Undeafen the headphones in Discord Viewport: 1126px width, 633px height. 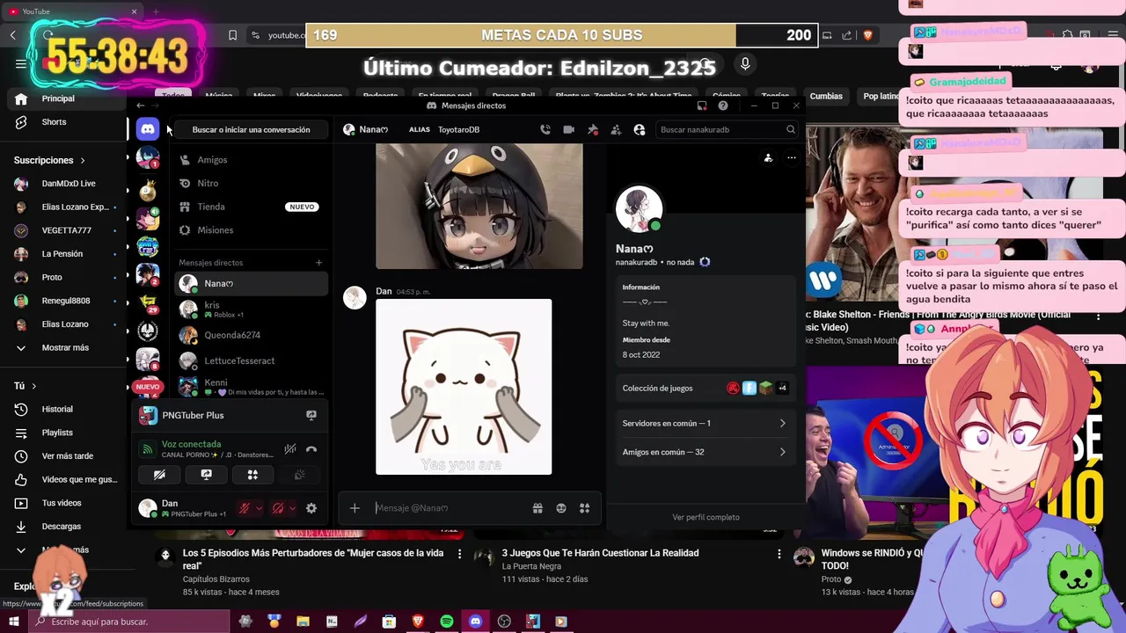pos(278,508)
